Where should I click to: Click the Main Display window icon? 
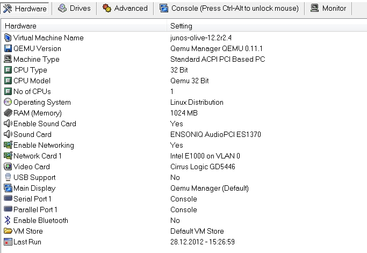pyautogui.click(x=8, y=188)
